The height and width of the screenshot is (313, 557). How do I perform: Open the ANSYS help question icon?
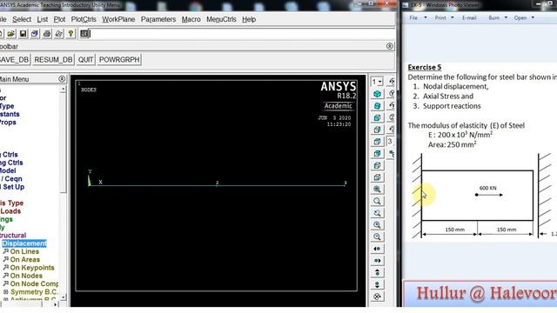(x=70, y=34)
